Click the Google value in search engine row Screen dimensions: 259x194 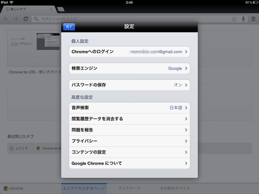pos(175,68)
